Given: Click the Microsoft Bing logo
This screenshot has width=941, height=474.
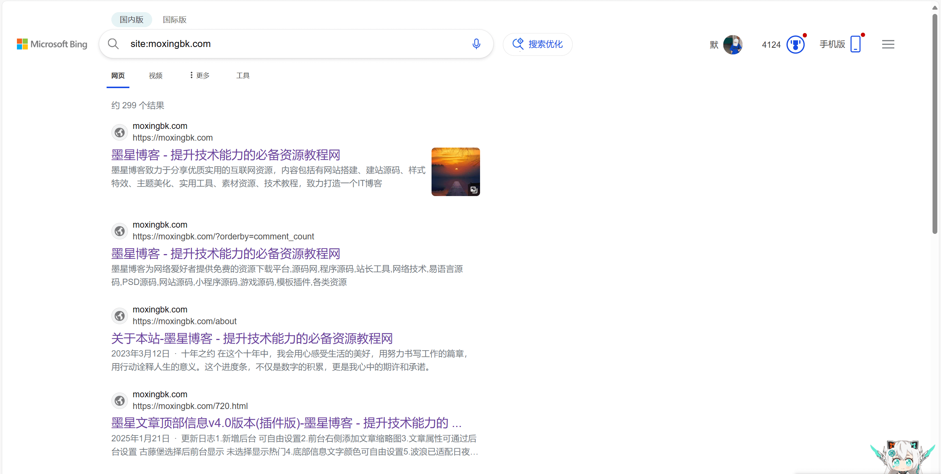Looking at the screenshot, I should tap(52, 44).
